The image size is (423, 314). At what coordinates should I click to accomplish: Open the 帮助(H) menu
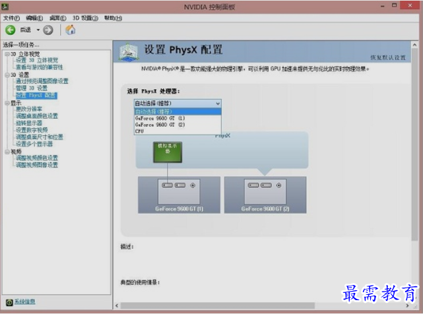[x=114, y=18]
